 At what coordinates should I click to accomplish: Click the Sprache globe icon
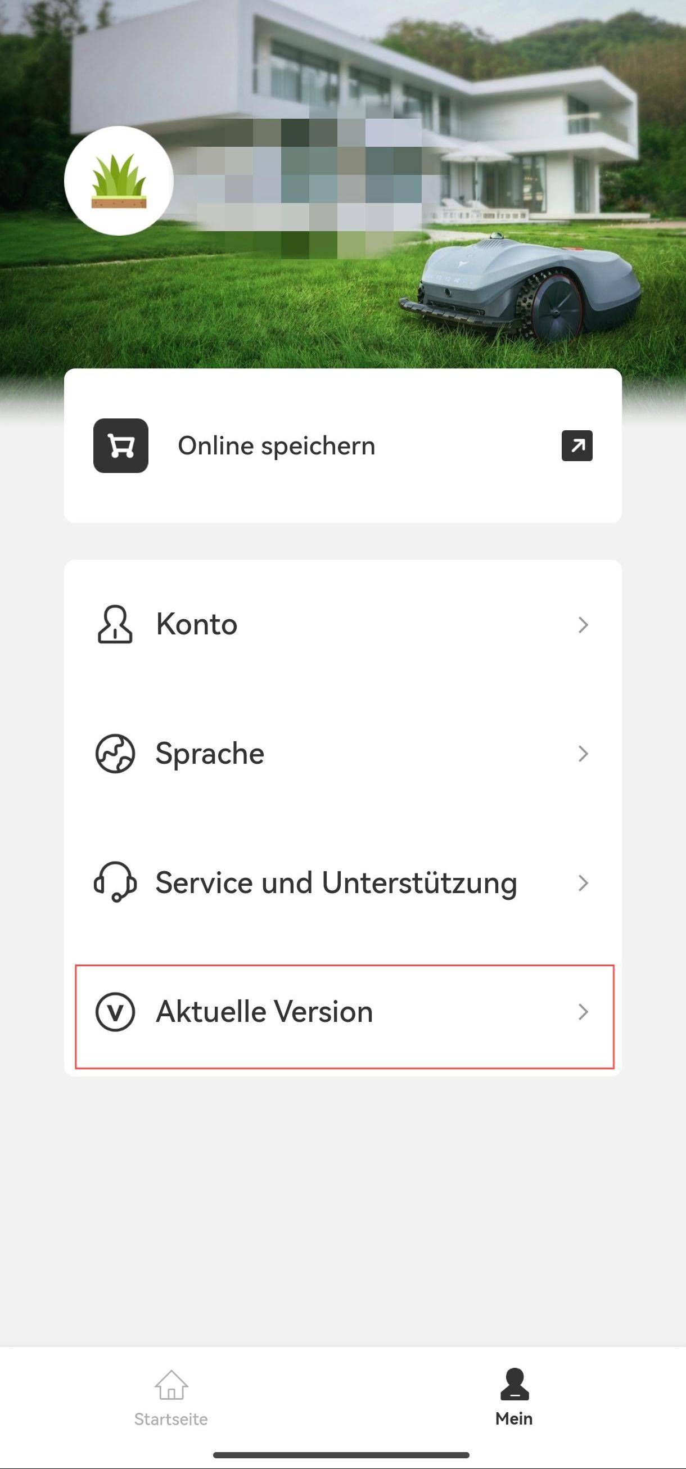115,753
